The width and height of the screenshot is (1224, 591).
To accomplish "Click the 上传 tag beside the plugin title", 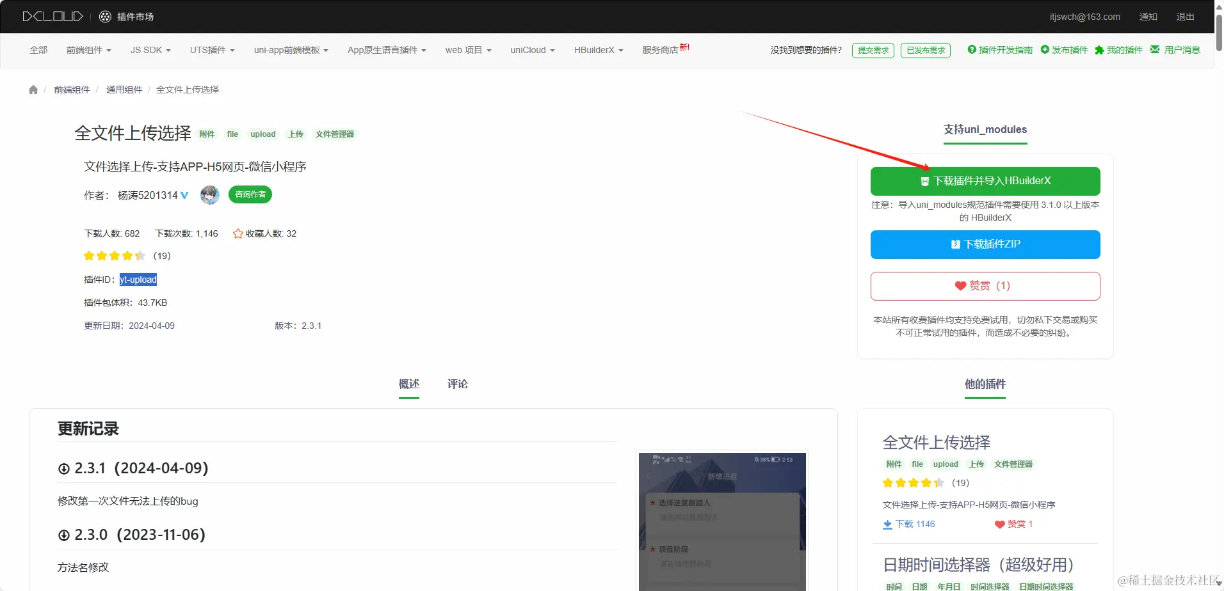I will click(x=296, y=134).
